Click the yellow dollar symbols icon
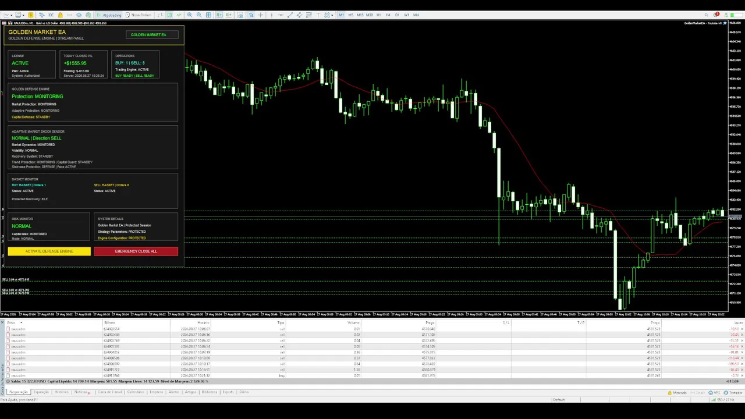 click(x=30, y=15)
